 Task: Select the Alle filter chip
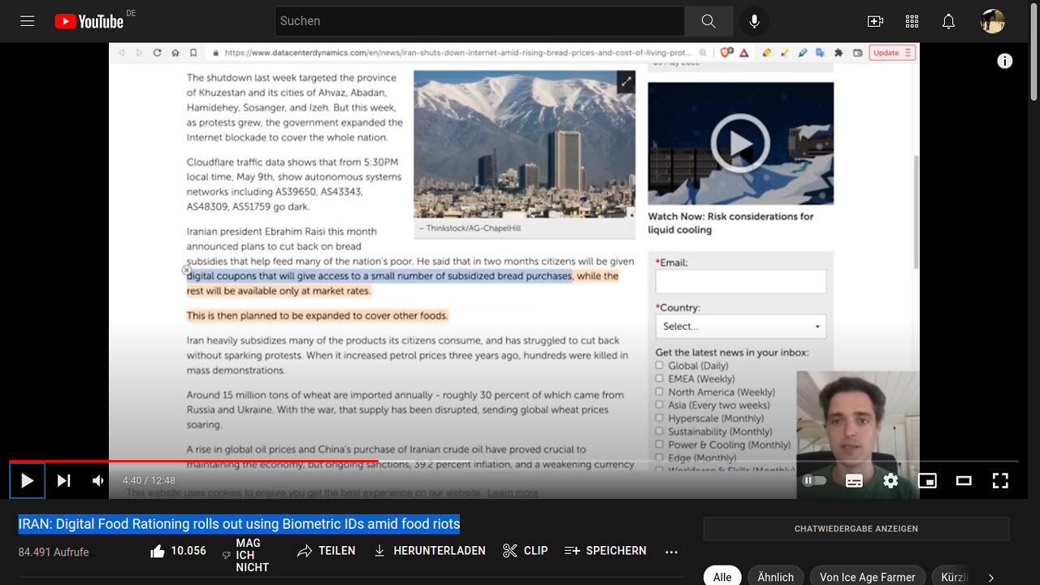pyautogui.click(x=722, y=577)
